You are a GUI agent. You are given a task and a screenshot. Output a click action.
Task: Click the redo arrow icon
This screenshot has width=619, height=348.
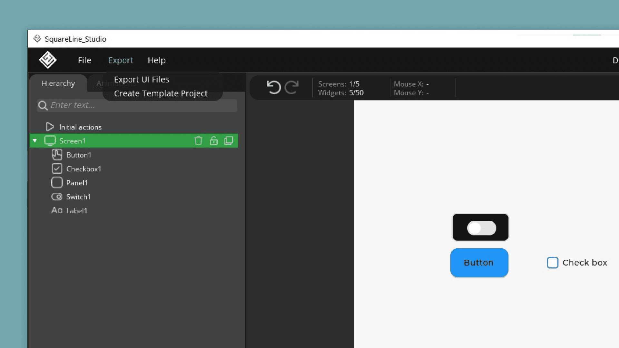[292, 87]
